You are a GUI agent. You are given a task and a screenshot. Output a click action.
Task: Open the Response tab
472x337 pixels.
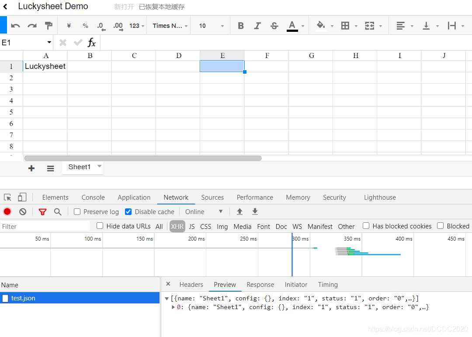(260, 284)
